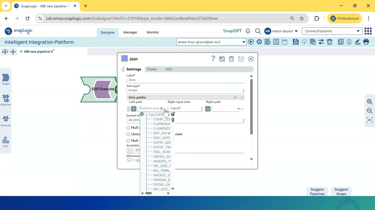Image resolution: width=375 pixels, height=210 pixels.
Task: Toggle the first Null checkbox under Sorted streams
Action: pos(128,128)
